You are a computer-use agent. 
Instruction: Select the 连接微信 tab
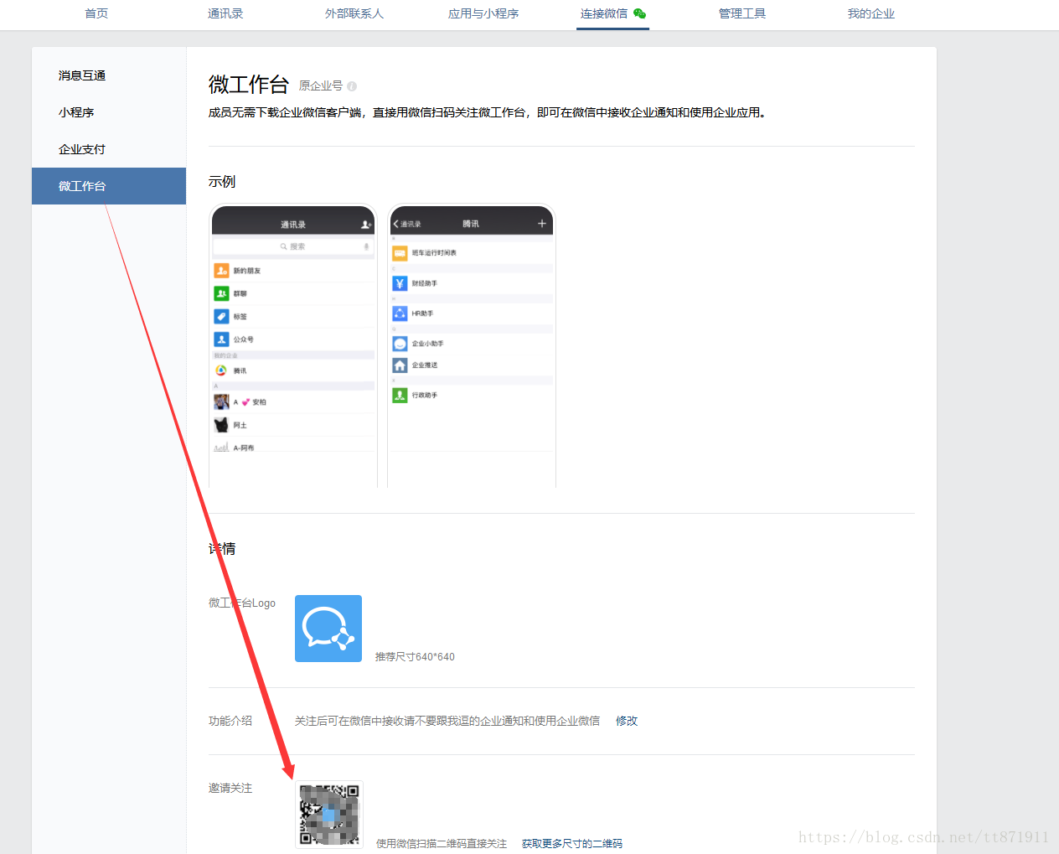click(x=612, y=13)
